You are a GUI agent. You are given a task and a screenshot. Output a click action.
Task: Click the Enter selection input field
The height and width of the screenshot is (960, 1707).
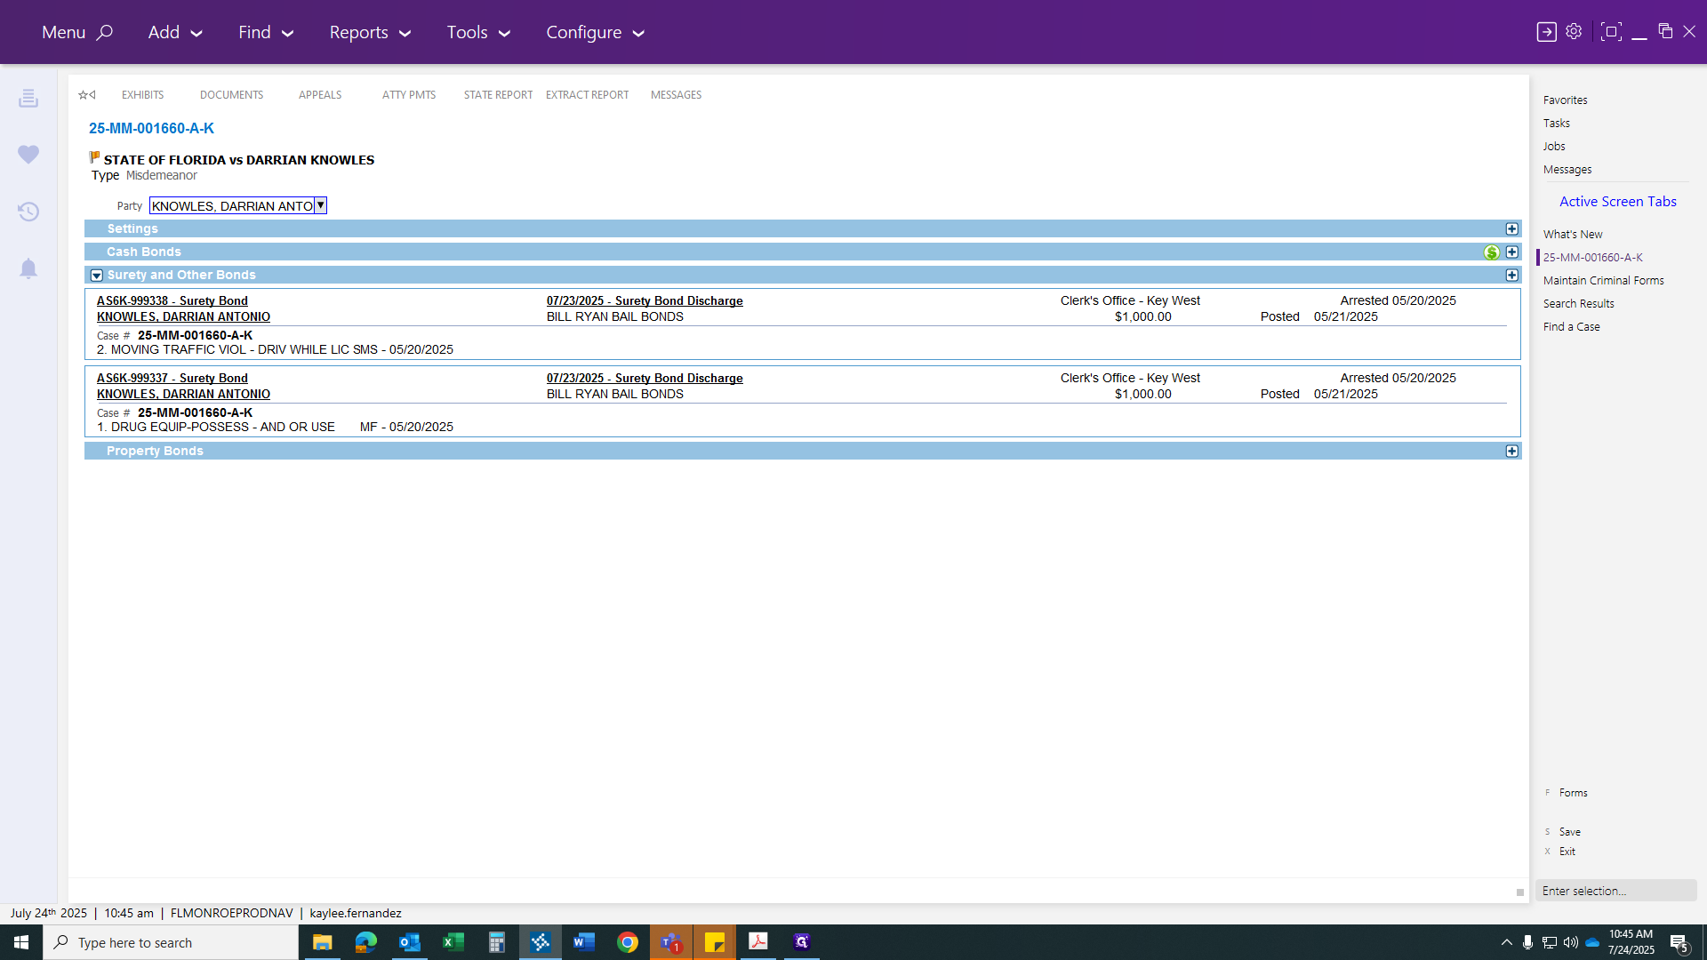pyautogui.click(x=1615, y=891)
